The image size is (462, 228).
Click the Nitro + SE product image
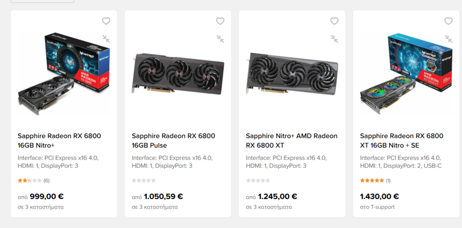point(406,74)
